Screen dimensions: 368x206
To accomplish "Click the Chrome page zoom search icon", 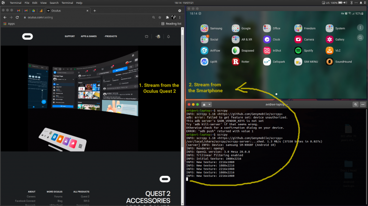I will [153, 17].
